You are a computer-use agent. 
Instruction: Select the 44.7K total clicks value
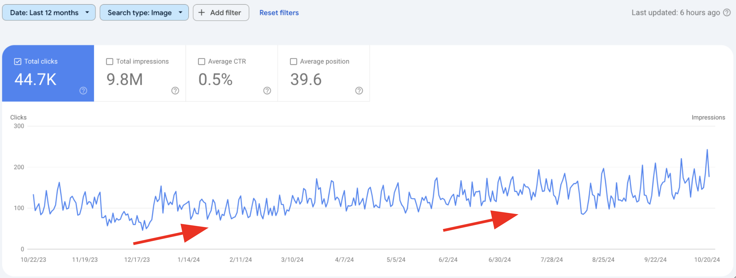[35, 80]
